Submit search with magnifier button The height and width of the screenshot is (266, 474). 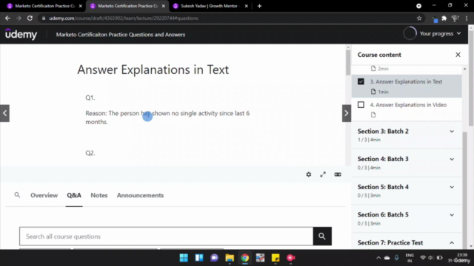[x=322, y=236]
